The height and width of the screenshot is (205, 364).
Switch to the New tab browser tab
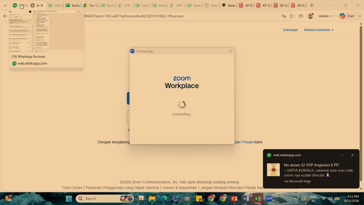[x=211, y=5]
